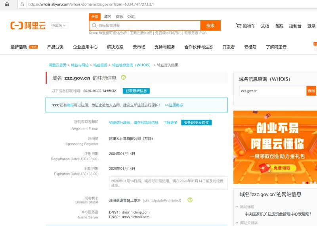Click breadcrumb 域名与网站
The image size is (317, 226).
point(80,65)
